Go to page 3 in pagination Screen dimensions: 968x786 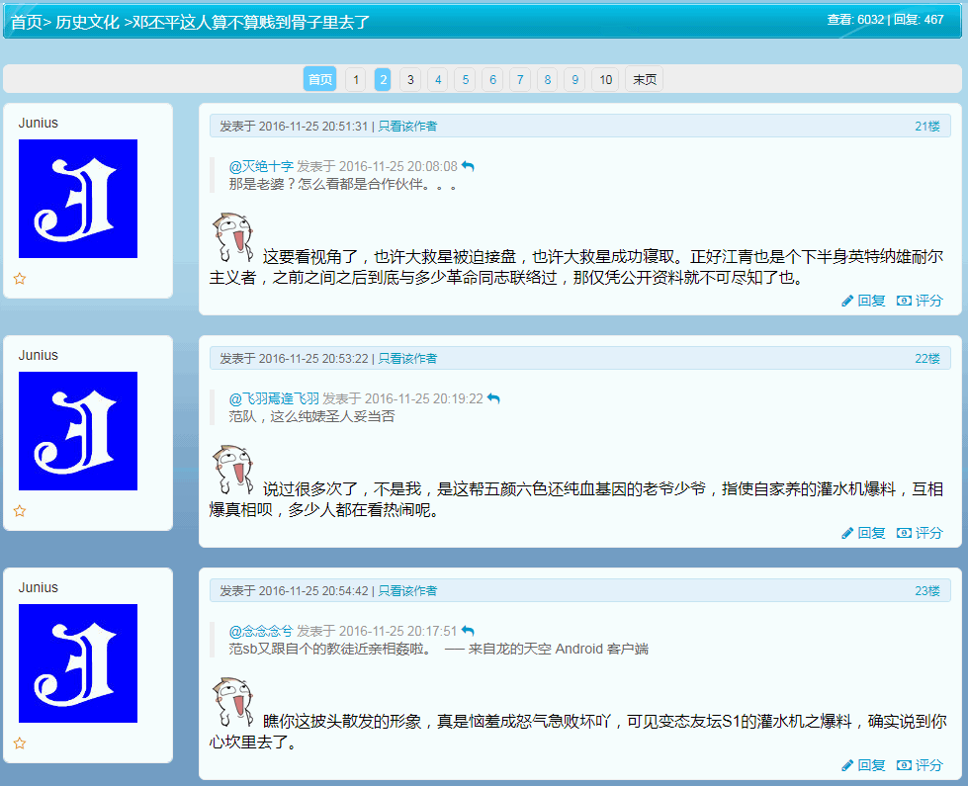point(410,79)
